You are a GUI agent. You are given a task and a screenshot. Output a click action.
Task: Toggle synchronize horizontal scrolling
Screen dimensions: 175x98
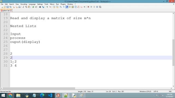tap(57, 7)
